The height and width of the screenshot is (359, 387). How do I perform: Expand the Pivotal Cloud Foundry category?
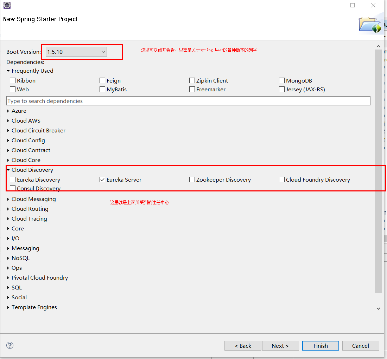coord(8,278)
